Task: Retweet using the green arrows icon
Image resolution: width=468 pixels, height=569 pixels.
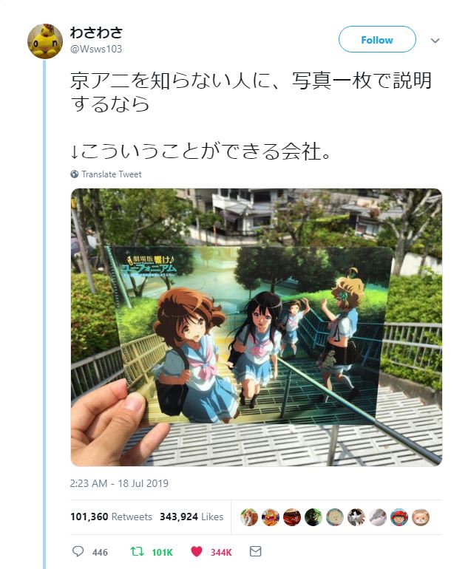Action: point(137,551)
